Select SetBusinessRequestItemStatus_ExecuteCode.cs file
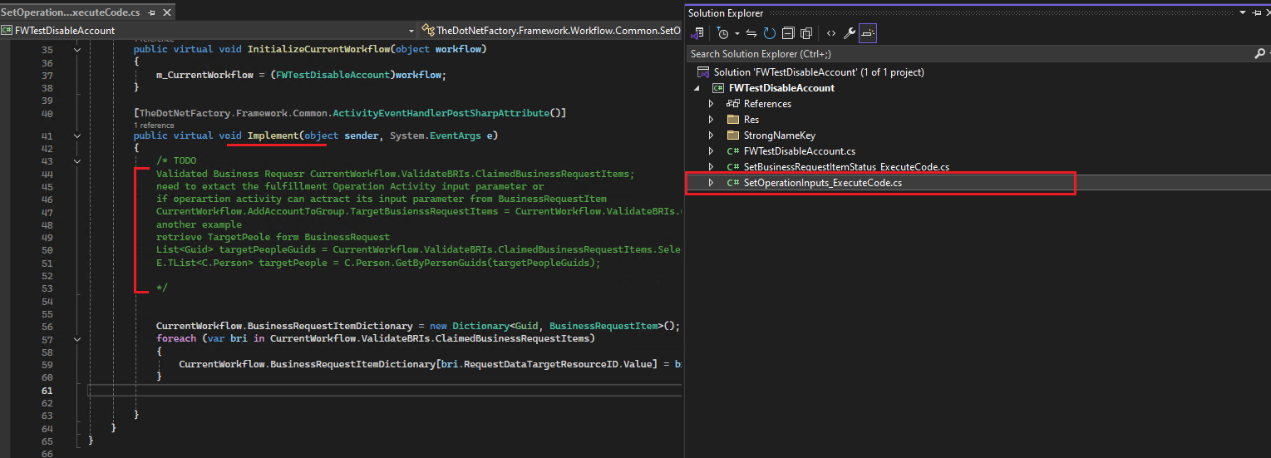 [x=846, y=167]
